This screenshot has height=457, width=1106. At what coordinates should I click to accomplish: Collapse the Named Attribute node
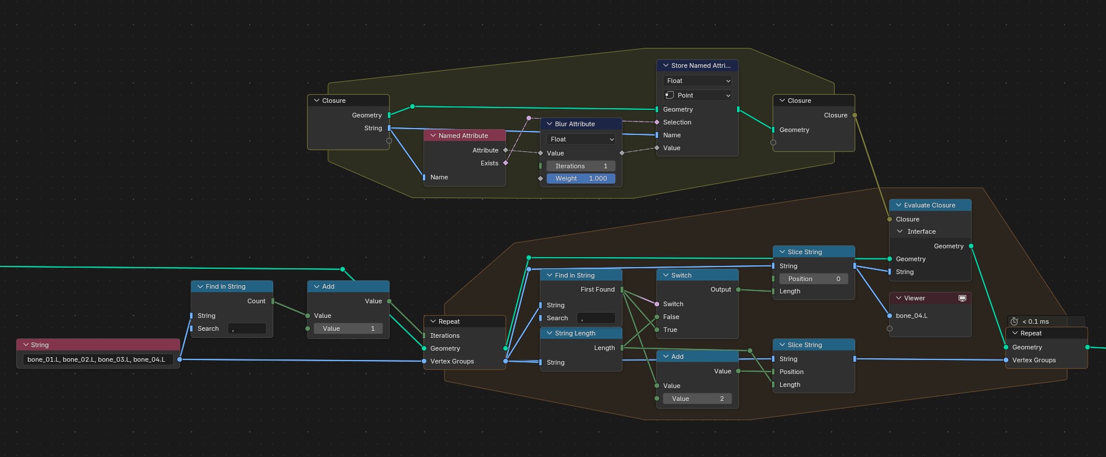(433, 136)
